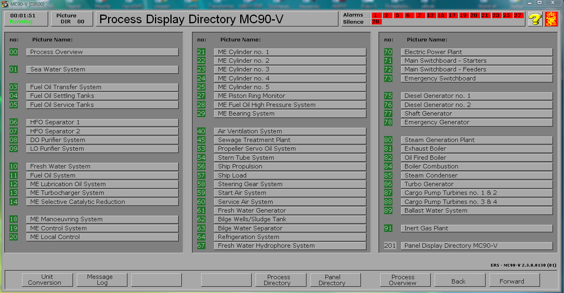Select ME Cylinder no. 3 picture
564x293 pixels.
click(x=290, y=69)
